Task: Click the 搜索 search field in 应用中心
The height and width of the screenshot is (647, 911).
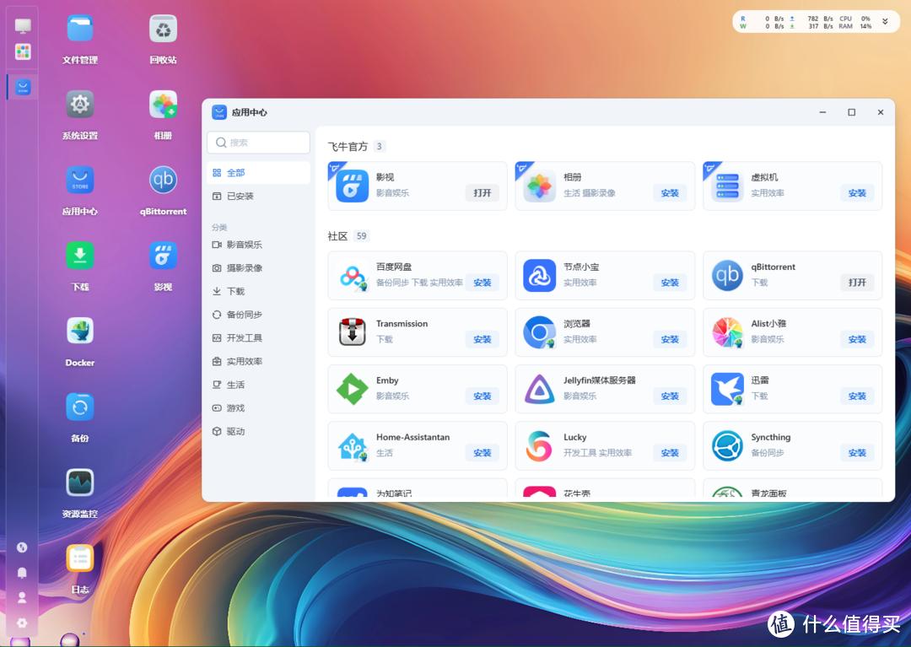Action: pyautogui.click(x=258, y=143)
